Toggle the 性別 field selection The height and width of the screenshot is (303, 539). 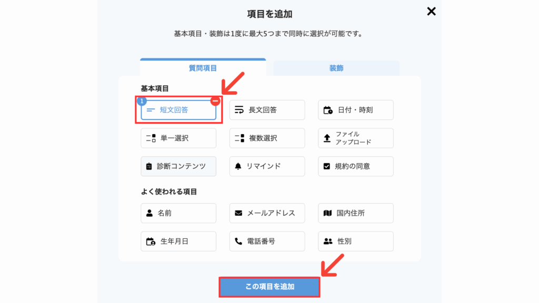click(356, 241)
